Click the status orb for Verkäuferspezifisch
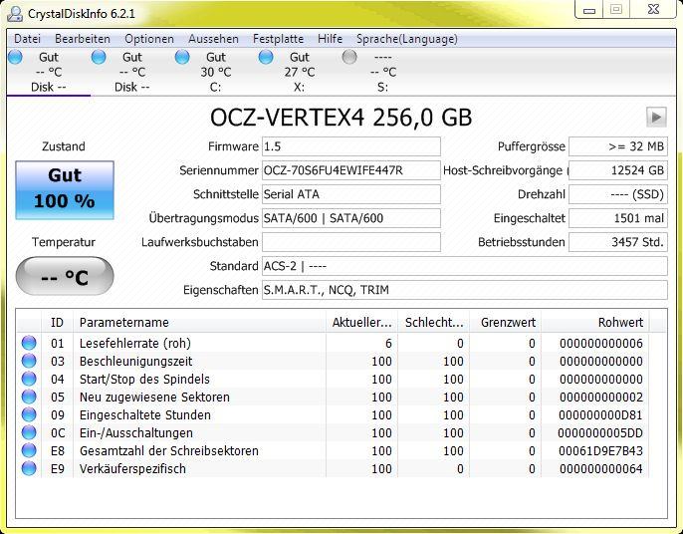The width and height of the screenshot is (683, 534). (x=29, y=468)
